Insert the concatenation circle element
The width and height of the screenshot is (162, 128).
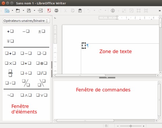point(10,83)
